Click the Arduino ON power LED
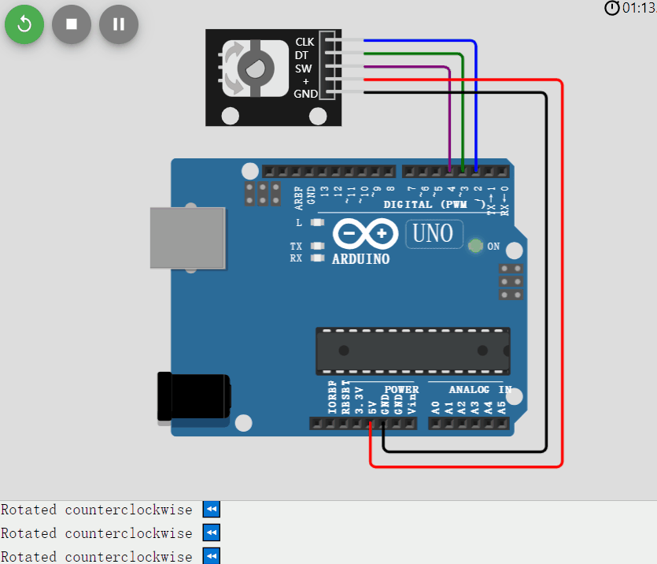 [475, 246]
